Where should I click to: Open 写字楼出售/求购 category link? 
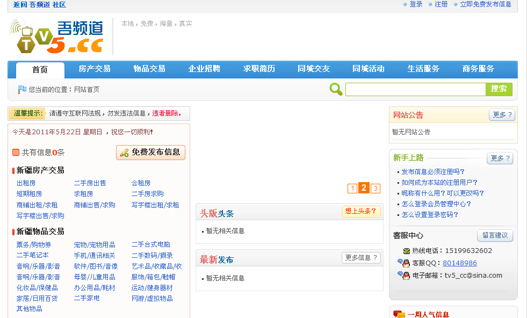point(40,216)
